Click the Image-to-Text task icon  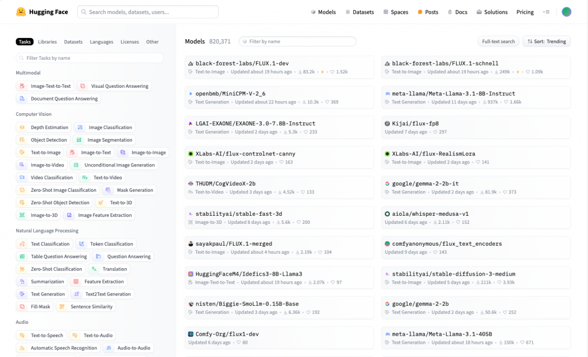(72, 152)
